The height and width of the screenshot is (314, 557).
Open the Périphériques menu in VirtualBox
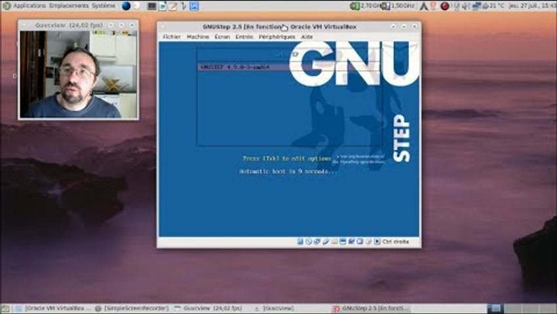(x=277, y=37)
